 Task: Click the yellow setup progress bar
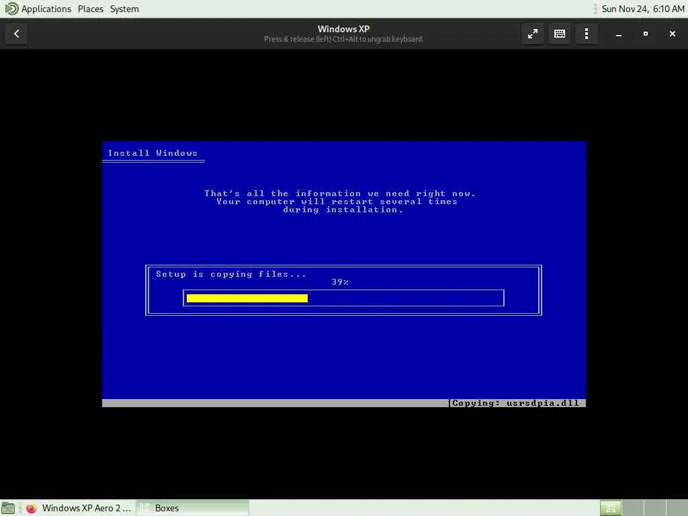pyautogui.click(x=247, y=298)
